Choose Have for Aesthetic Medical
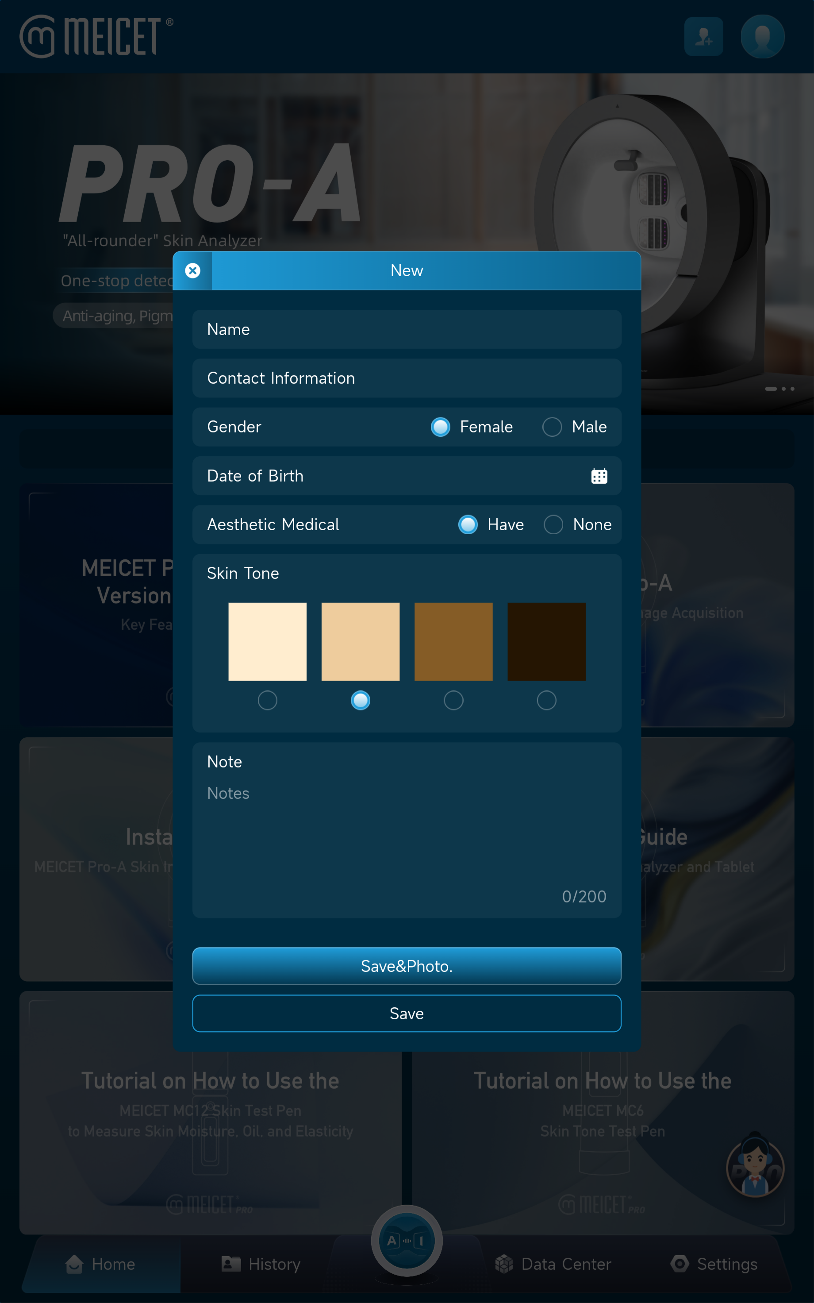Image resolution: width=814 pixels, height=1303 pixels. (x=468, y=524)
